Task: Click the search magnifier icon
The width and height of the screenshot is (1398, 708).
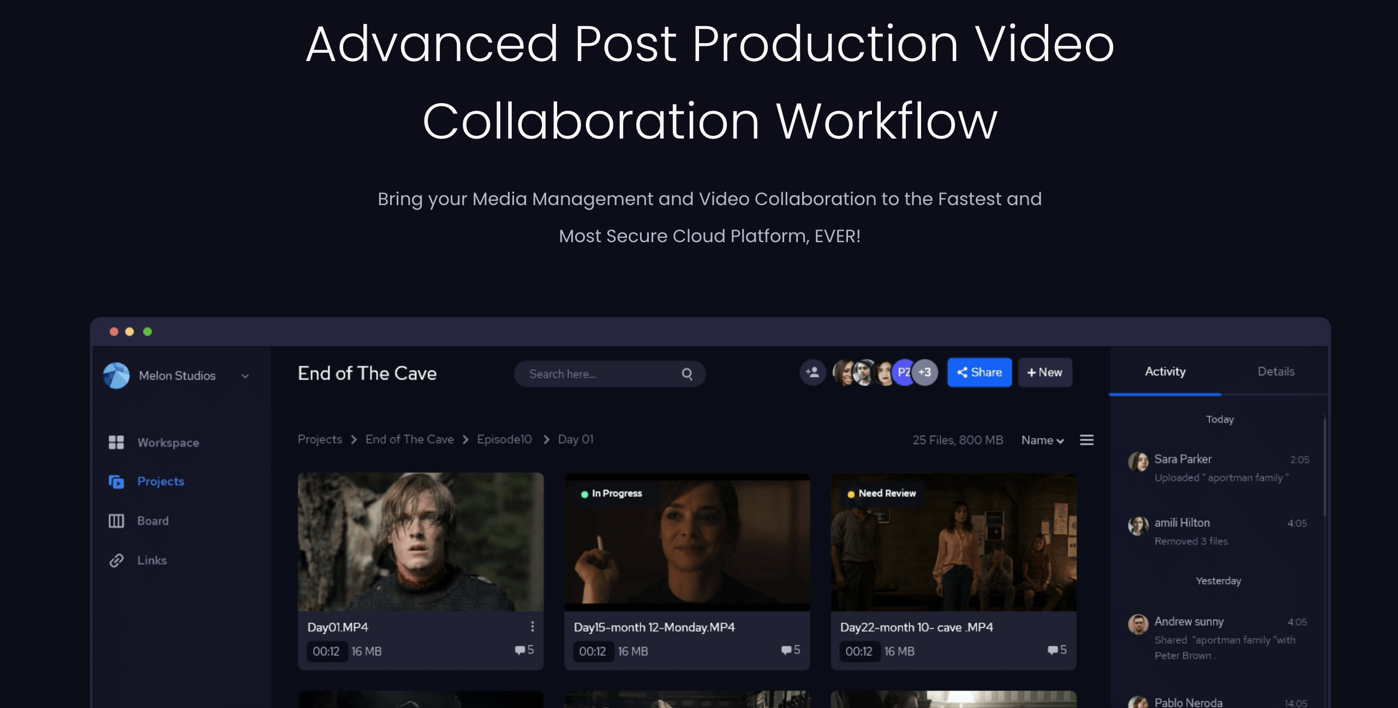Action: pyautogui.click(x=687, y=374)
